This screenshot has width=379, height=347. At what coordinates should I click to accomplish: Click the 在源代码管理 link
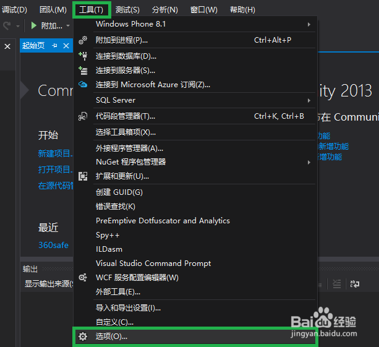pos(56,186)
